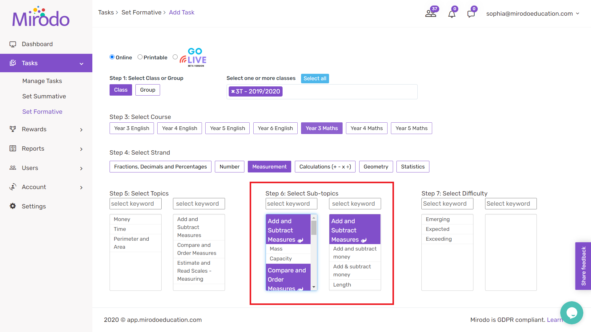Open the Manage Tasks submenu item
Viewport: 591px width, 332px height.
tap(42, 81)
